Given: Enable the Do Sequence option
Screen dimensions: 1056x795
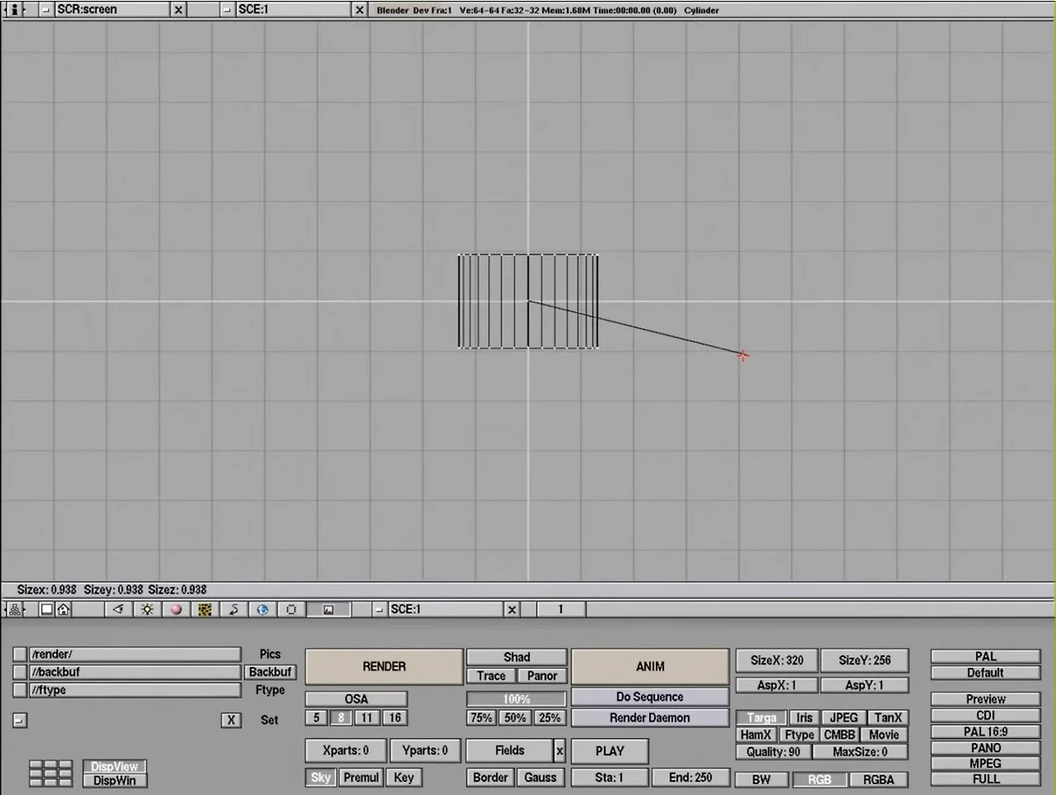Looking at the screenshot, I should pyautogui.click(x=650, y=697).
